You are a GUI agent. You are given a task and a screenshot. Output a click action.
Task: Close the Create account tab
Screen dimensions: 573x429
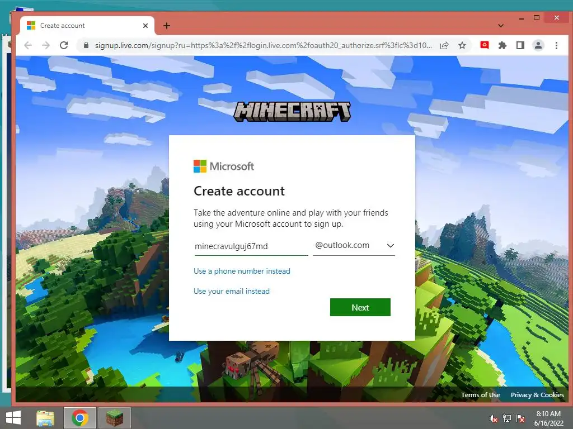[x=145, y=26]
